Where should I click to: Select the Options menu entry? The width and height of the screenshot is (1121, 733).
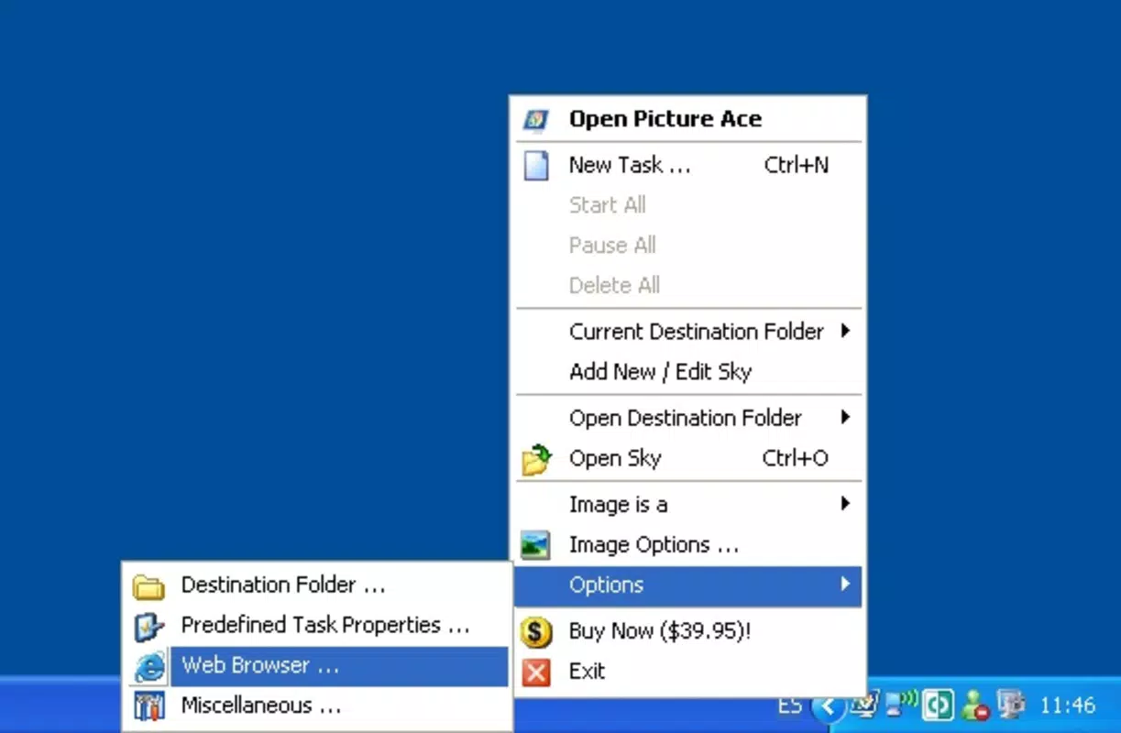[688, 585]
